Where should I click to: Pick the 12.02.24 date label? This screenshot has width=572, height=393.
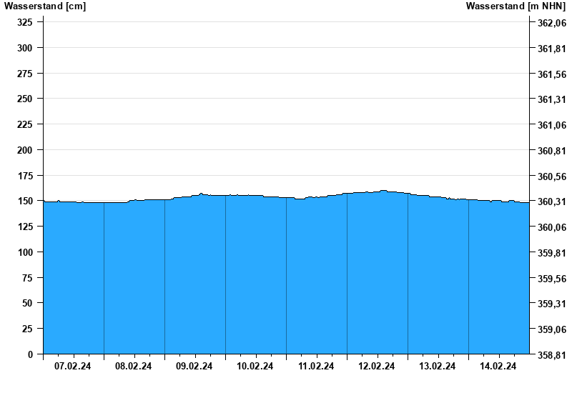click(377, 367)
